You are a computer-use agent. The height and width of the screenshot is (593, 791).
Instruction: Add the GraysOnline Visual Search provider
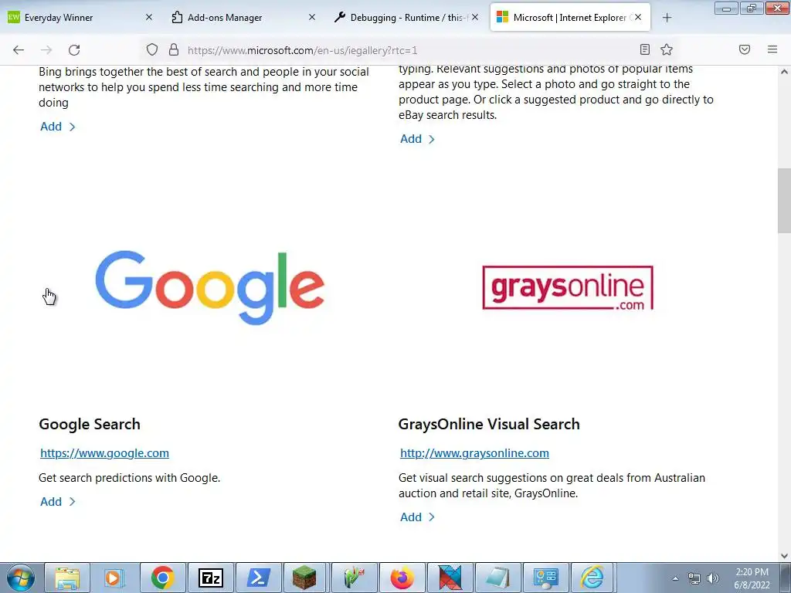click(x=418, y=517)
